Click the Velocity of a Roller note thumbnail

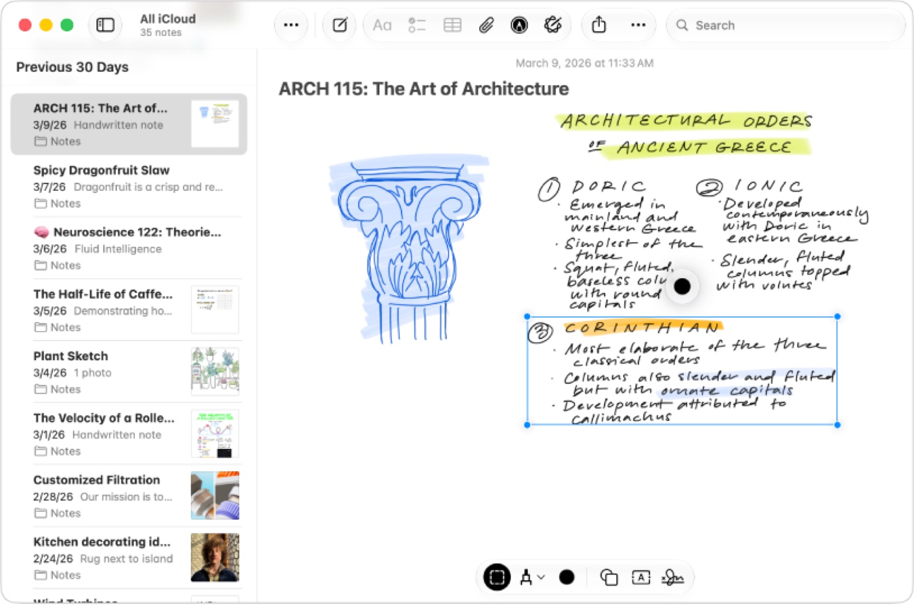[x=215, y=434]
